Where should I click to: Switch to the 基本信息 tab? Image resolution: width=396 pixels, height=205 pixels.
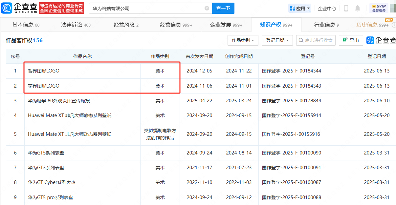26,25
